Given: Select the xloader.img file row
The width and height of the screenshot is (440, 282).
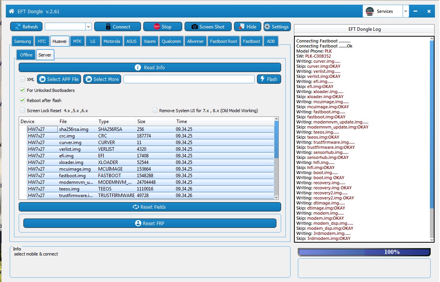Looking at the screenshot, I should point(150,162).
